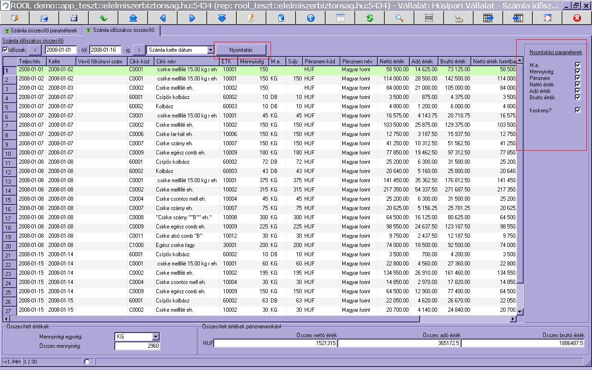Uncheck the Időszak checkbox
This screenshot has width=592, height=370.
[5, 50]
